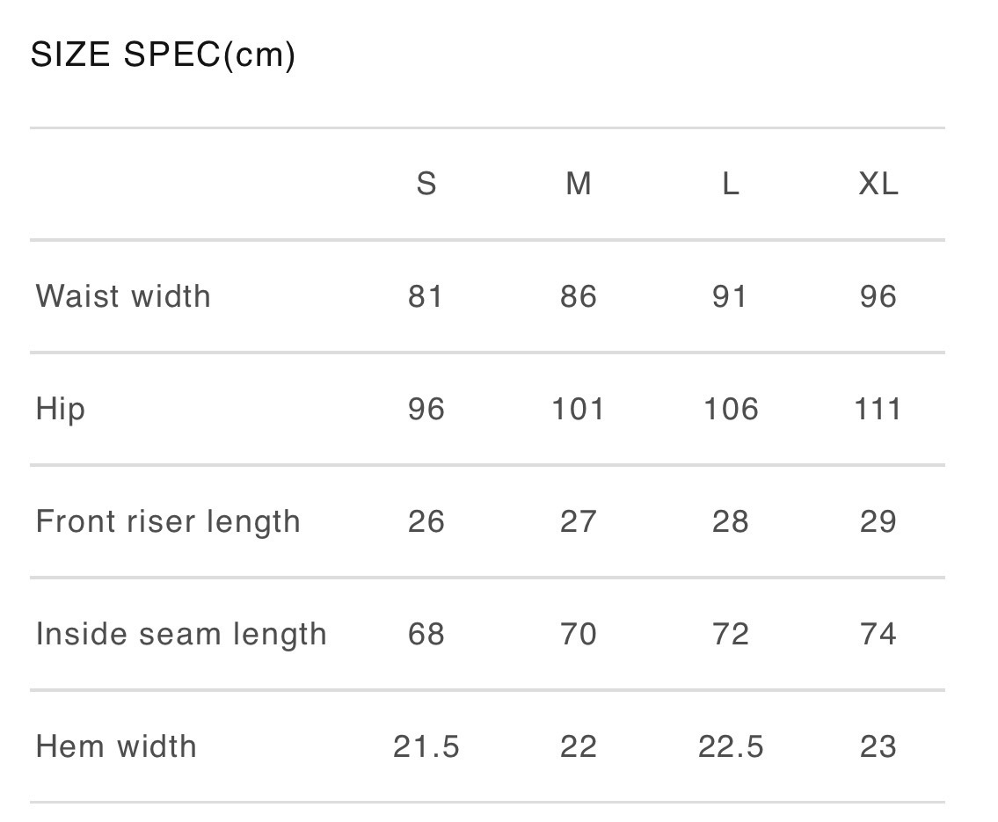The width and height of the screenshot is (998, 822).
Task: Select Hem width 22.5 for size L
Action: tap(731, 746)
